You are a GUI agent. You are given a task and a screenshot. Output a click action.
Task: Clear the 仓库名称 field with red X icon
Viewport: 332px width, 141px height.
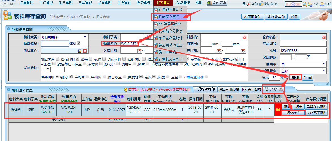coord(324,37)
